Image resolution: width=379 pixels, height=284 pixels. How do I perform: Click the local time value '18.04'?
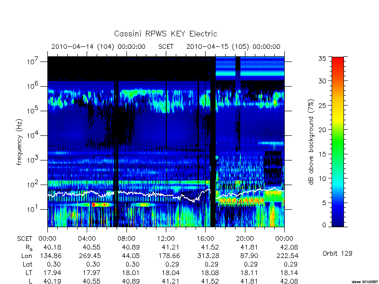click(x=171, y=273)
